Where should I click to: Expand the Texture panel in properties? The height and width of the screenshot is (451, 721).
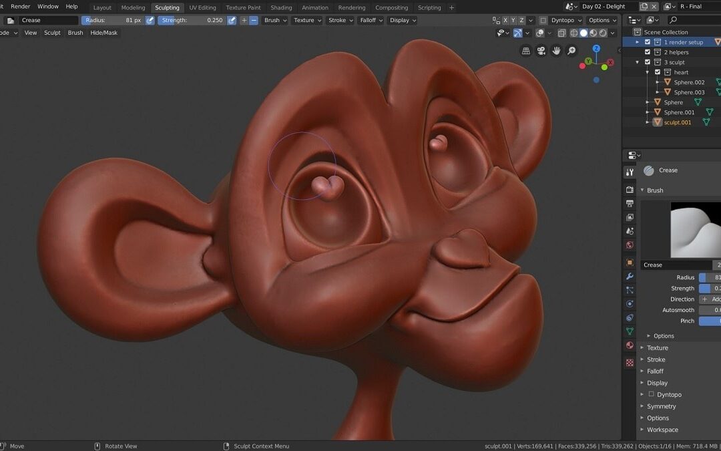pos(657,348)
